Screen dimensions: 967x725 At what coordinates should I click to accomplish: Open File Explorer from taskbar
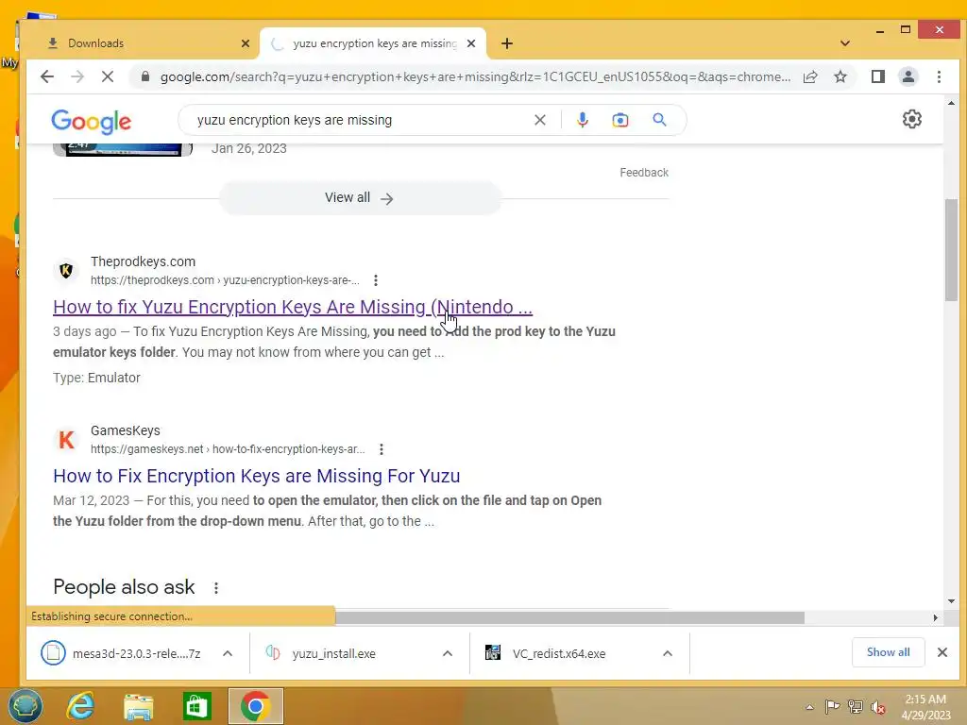[x=139, y=706]
